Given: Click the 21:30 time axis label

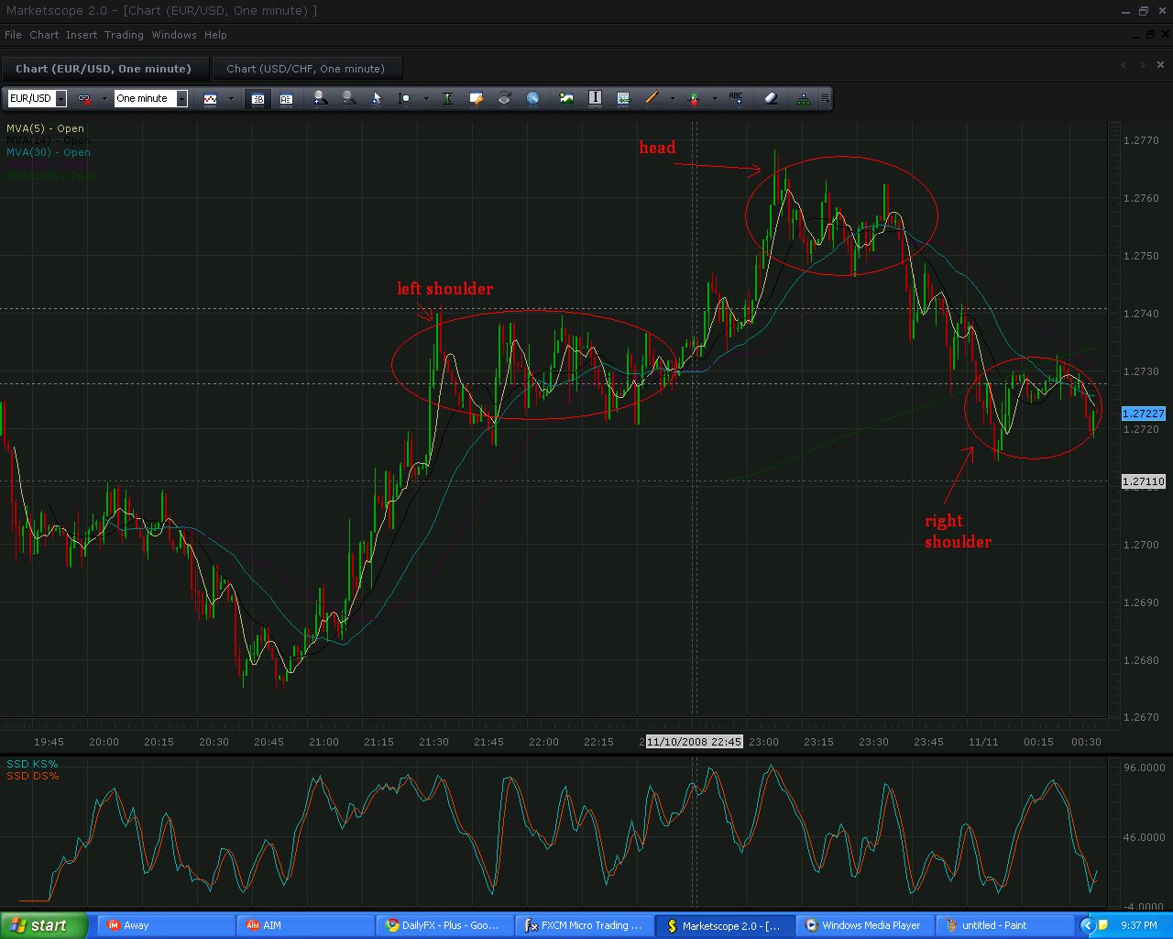Looking at the screenshot, I should coord(433,742).
